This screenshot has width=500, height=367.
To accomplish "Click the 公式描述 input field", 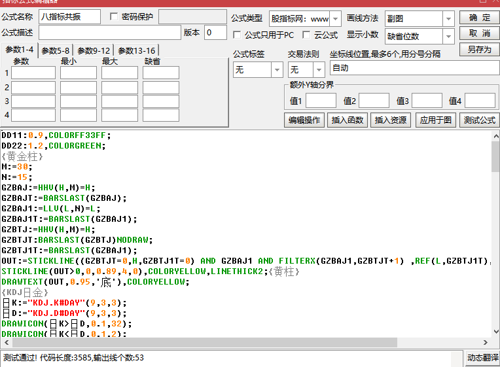I will (110, 33).
